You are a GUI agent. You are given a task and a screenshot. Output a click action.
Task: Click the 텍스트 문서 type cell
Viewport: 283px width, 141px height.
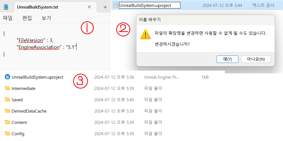(263, 6)
